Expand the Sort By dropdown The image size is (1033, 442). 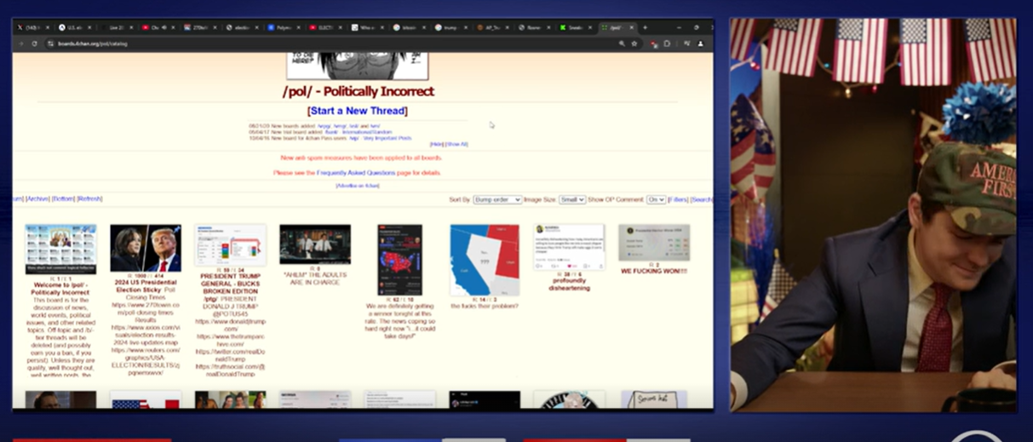[496, 199]
